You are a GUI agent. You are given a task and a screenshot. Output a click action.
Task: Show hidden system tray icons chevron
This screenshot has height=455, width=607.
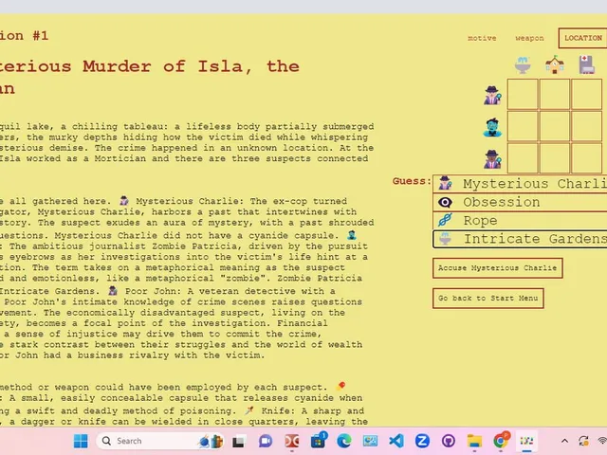click(565, 441)
